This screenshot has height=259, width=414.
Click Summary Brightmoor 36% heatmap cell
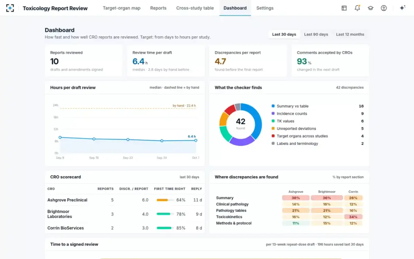(x=327, y=198)
